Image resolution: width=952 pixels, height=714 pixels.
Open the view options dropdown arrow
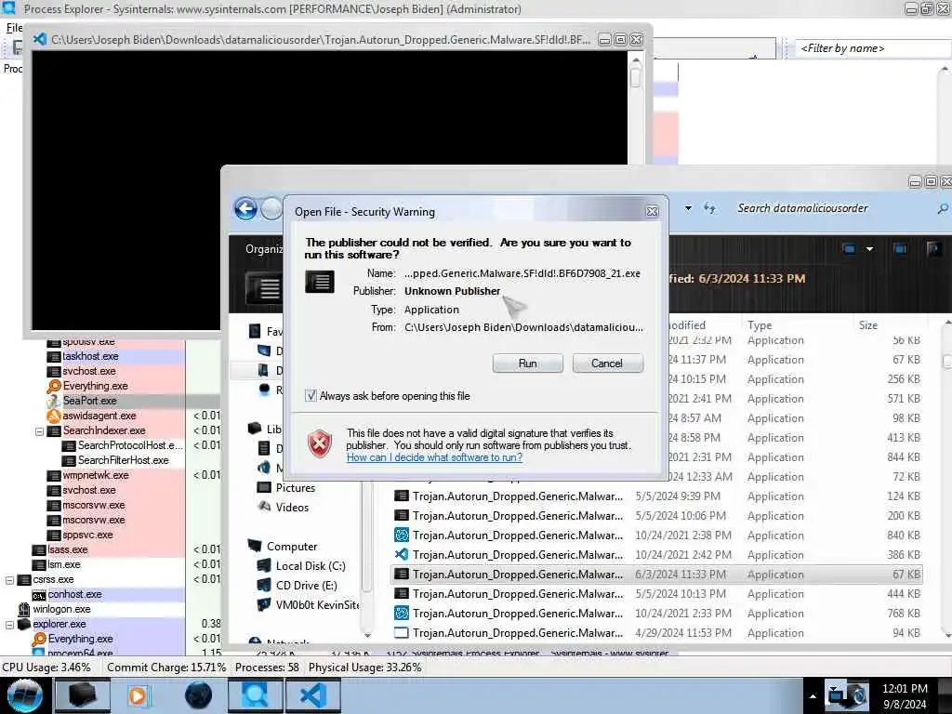tap(869, 249)
